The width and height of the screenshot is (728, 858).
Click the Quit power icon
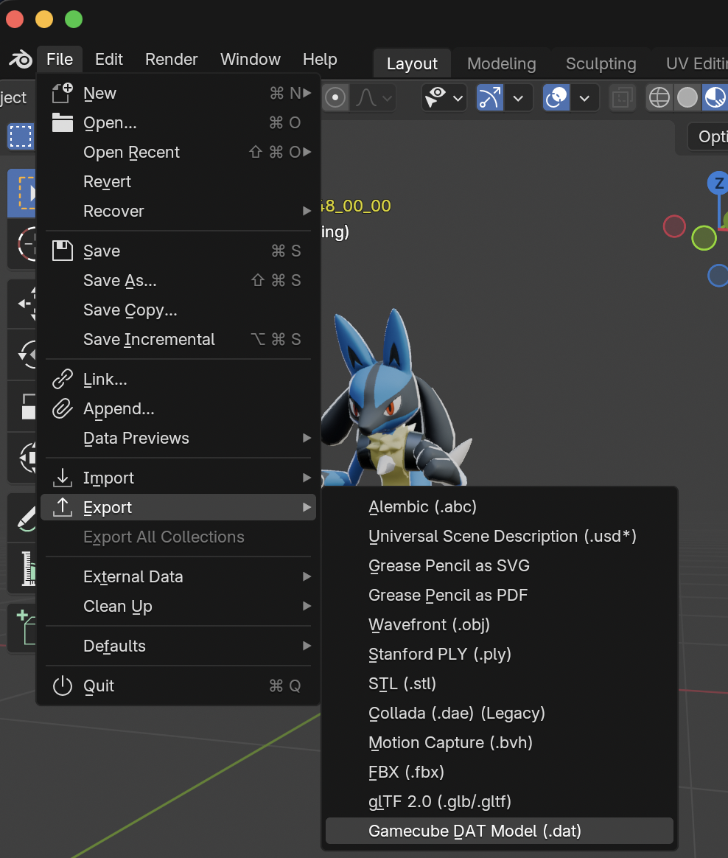63,686
